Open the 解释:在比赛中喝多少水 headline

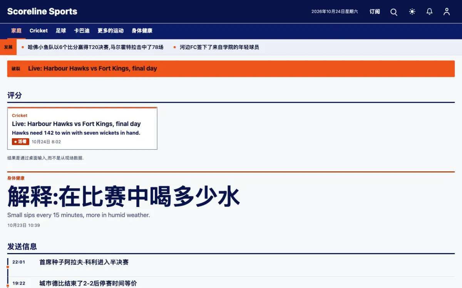click(124, 196)
